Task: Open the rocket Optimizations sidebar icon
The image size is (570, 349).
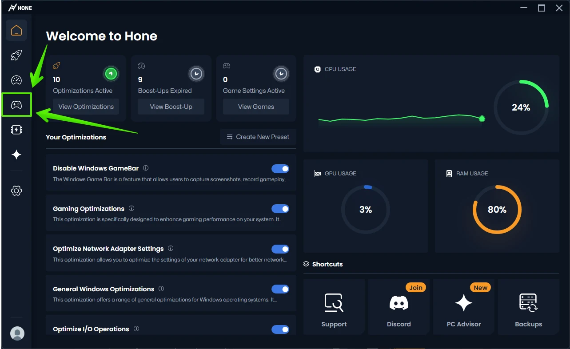Action: 16,56
